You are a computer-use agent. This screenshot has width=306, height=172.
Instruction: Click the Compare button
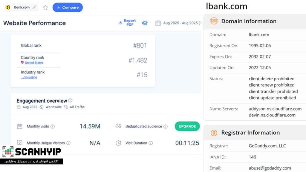pos(68,7)
